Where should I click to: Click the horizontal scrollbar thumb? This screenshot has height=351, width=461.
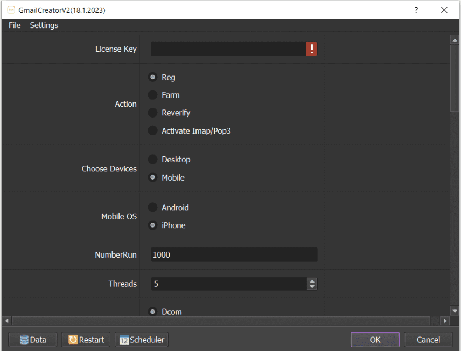click(x=221, y=321)
